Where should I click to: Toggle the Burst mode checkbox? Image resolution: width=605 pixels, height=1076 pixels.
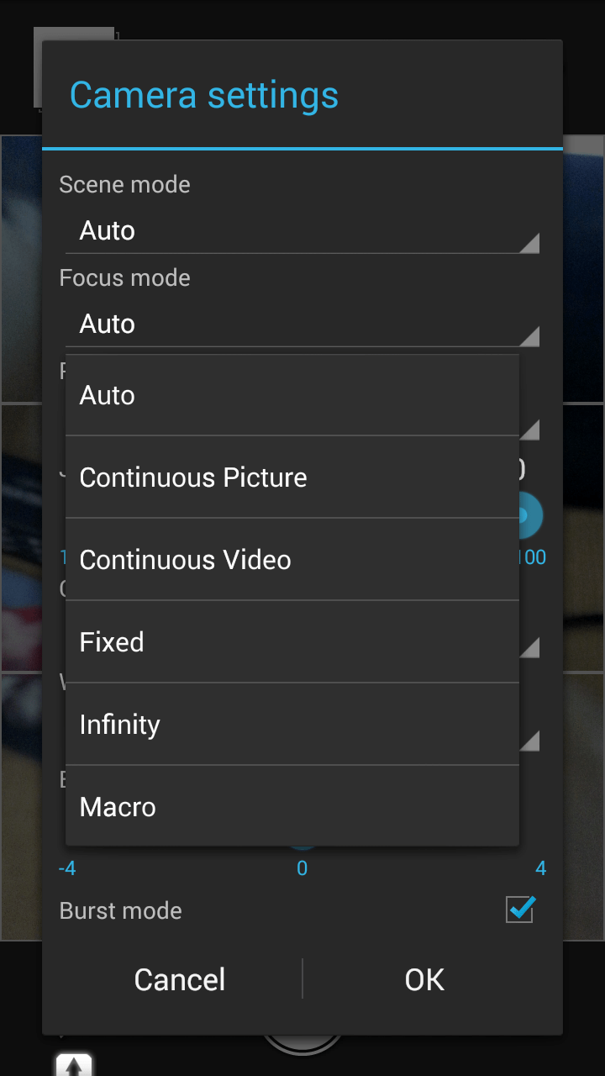tap(520, 910)
